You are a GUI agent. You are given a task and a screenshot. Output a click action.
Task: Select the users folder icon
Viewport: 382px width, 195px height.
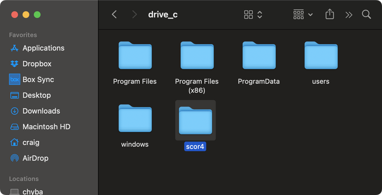(x=320, y=56)
